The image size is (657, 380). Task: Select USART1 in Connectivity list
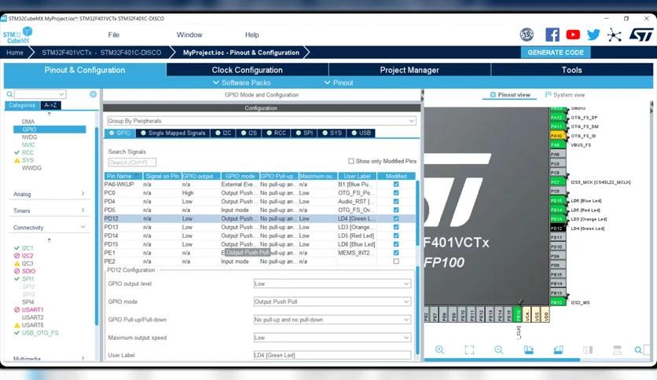coord(32,309)
